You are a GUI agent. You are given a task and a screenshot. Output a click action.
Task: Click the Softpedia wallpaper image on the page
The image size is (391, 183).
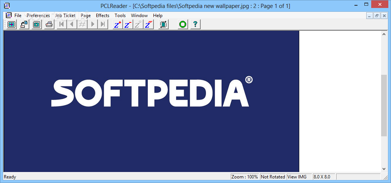[152, 101]
